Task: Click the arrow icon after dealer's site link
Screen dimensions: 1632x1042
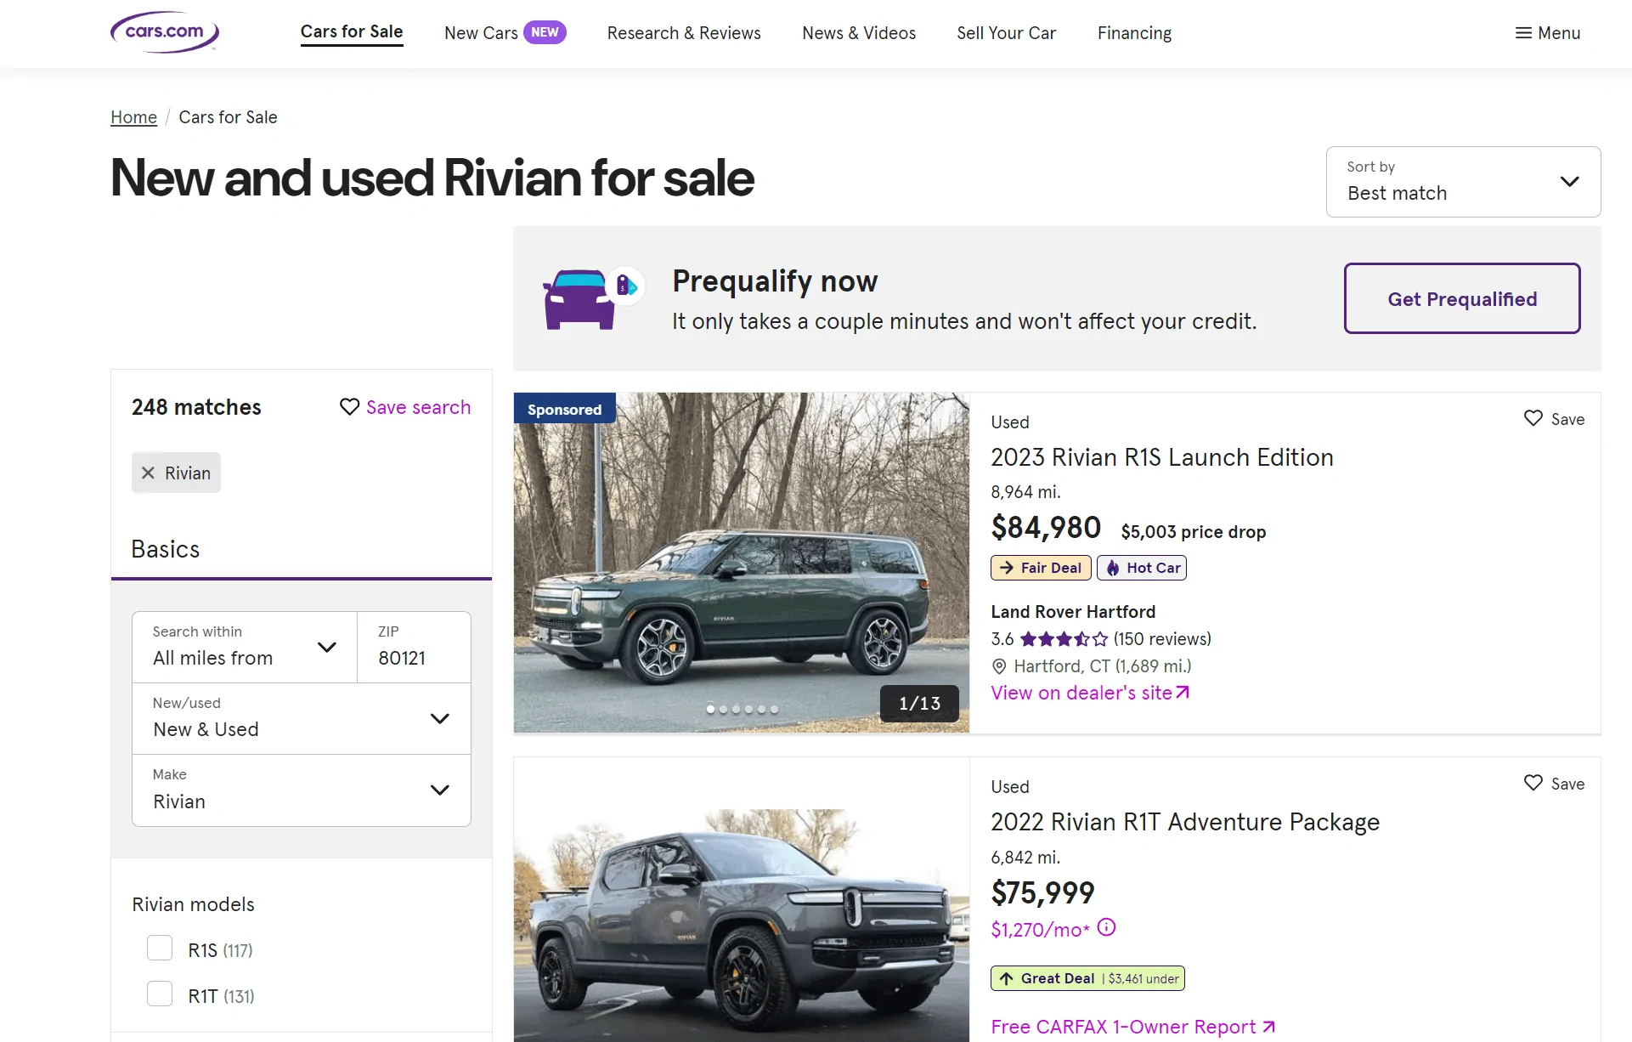Action: [x=1183, y=693]
